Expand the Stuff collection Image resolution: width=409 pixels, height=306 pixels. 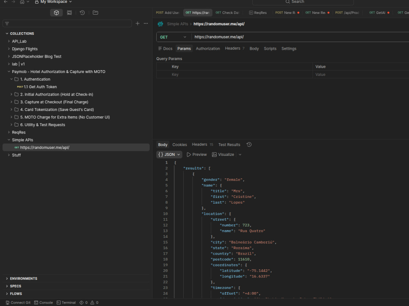click(9, 155)
